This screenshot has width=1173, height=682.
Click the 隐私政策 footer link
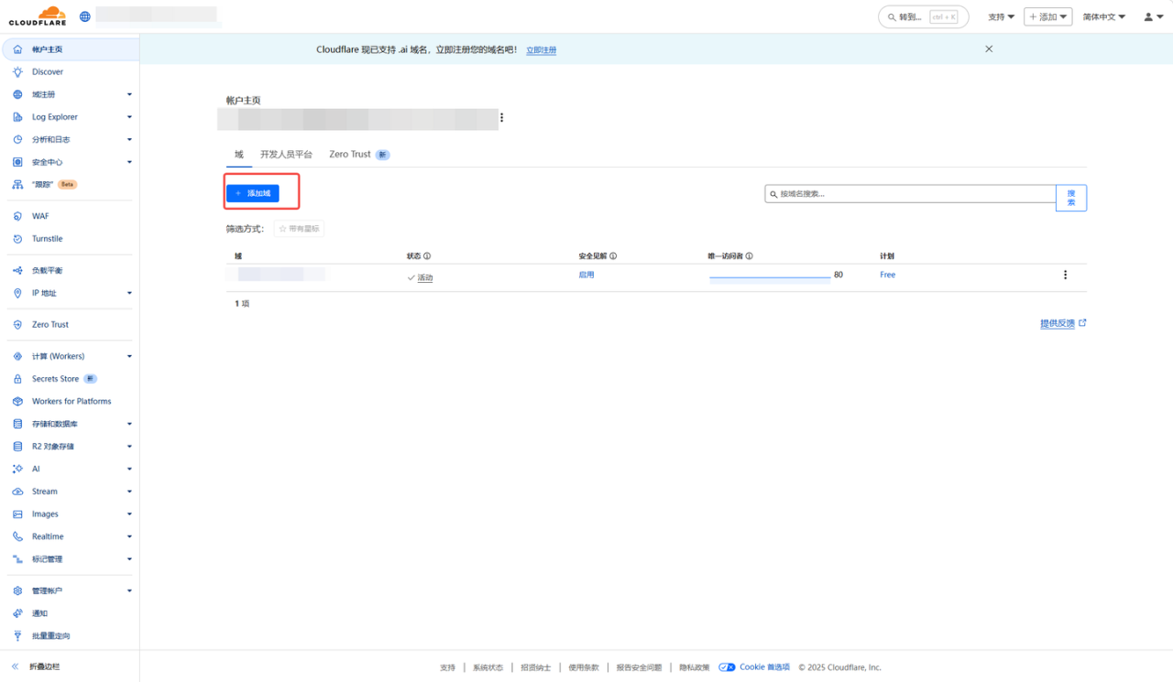point(695,667)
